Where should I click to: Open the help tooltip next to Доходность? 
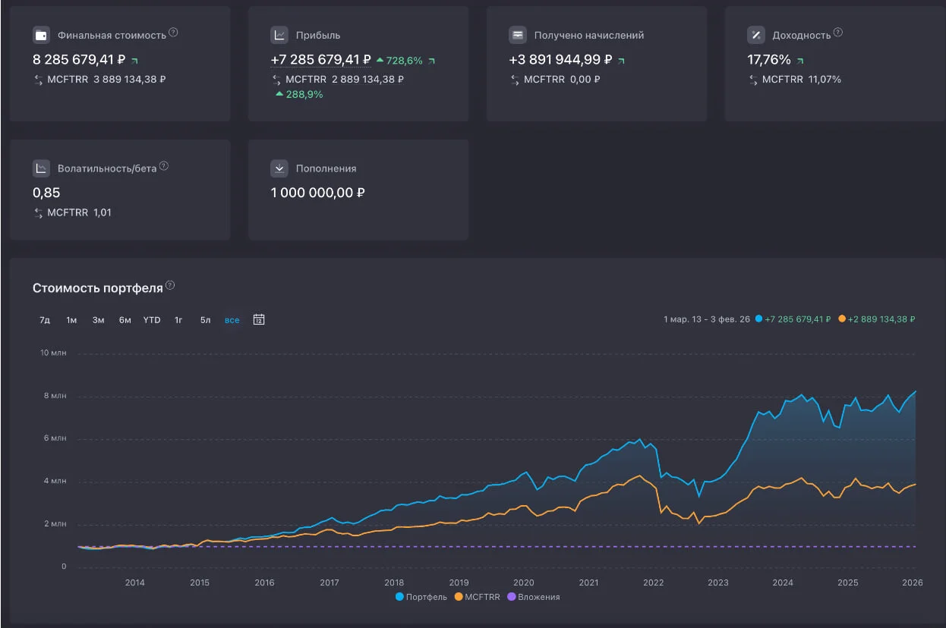click(838, 33)
